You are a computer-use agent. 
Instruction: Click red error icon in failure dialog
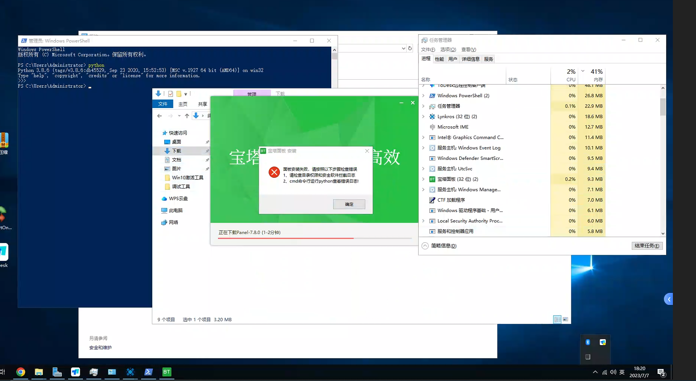click(x=274, y=172)
